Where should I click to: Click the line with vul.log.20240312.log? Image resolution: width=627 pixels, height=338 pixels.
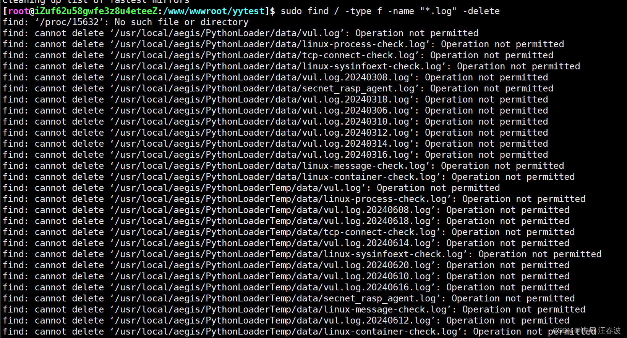(275, 133)
